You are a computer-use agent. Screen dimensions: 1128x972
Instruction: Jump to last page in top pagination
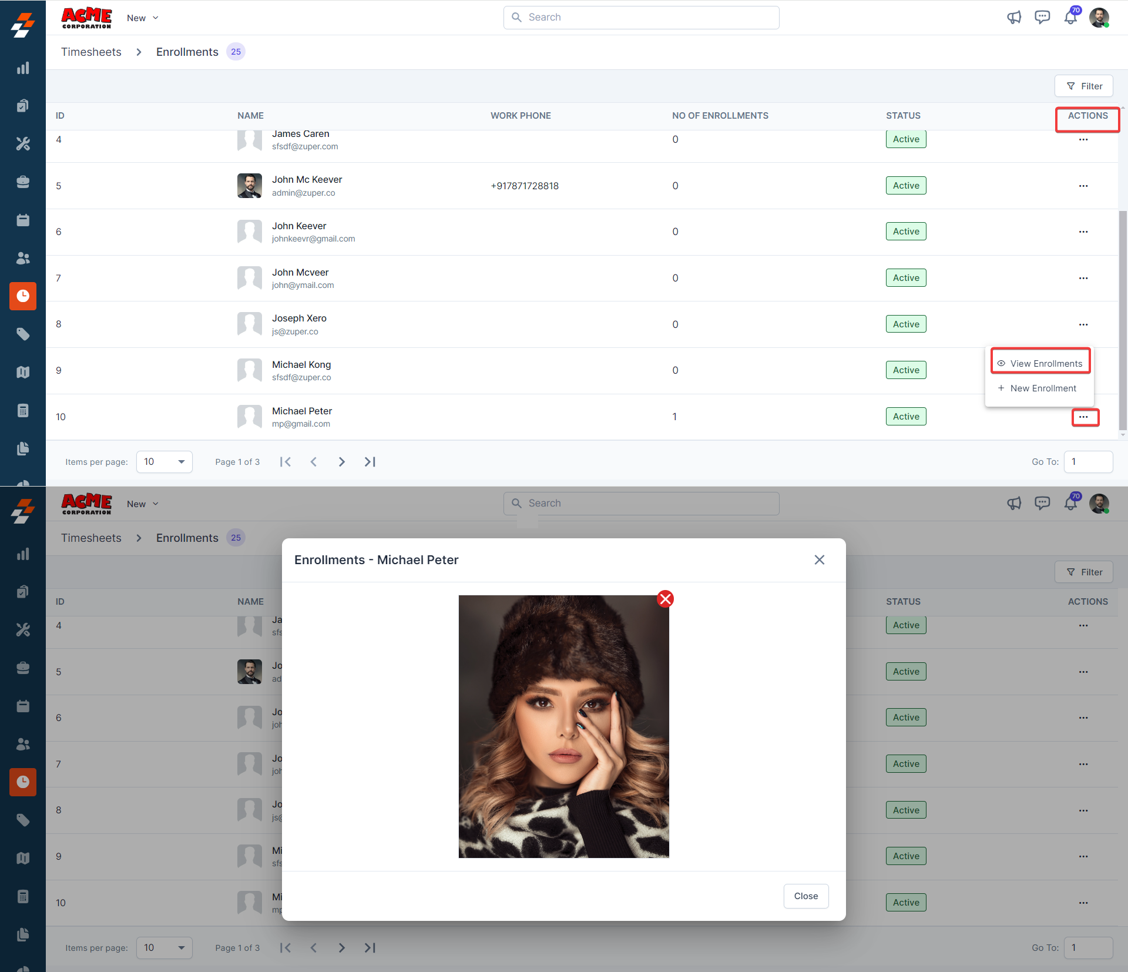point(370,462)
